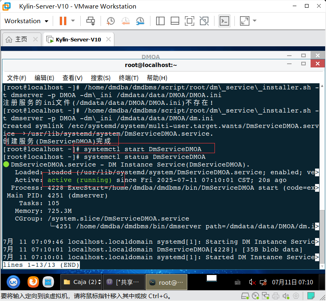Click the green active (running) status text
The width and height of the screenshot is (326, 301).
click(79, 180)
